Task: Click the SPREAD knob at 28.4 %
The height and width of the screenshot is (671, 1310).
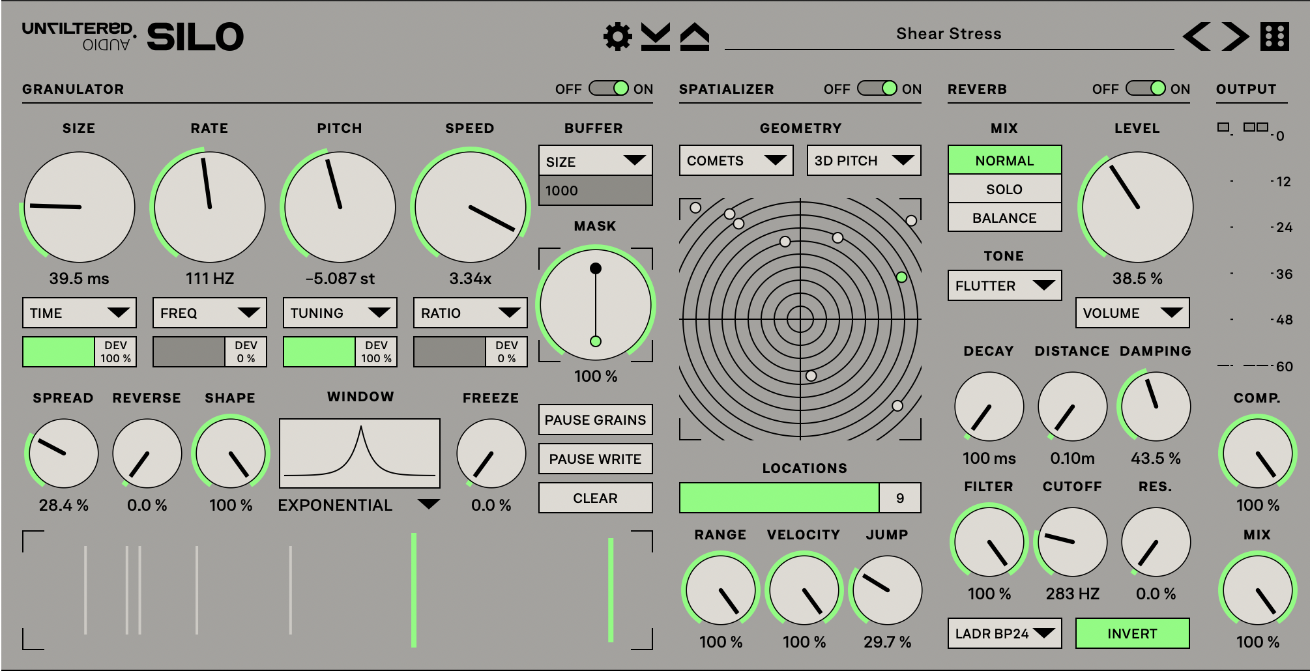Action: (64, 453)
